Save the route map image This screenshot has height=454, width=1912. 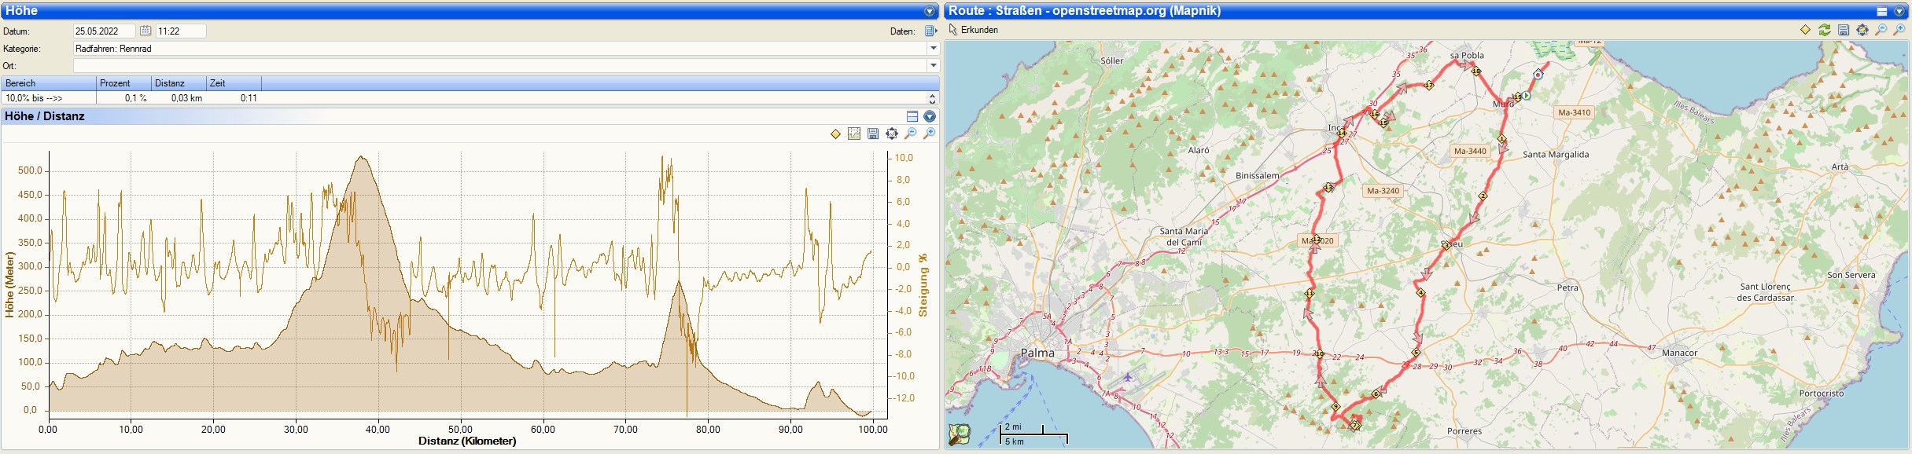(x=1844, y=30)
